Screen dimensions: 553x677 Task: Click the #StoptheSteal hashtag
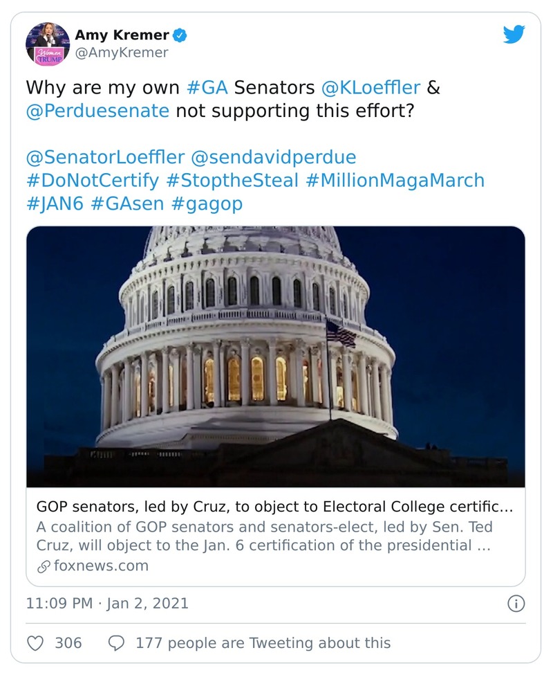[233, 180]
